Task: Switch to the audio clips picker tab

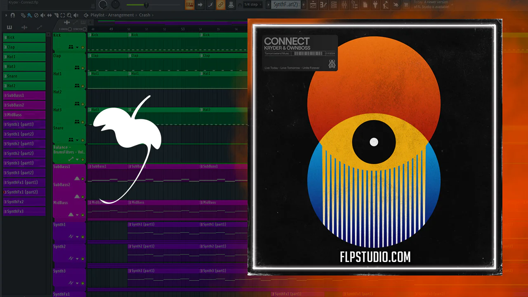Action: tap(24, 28)
